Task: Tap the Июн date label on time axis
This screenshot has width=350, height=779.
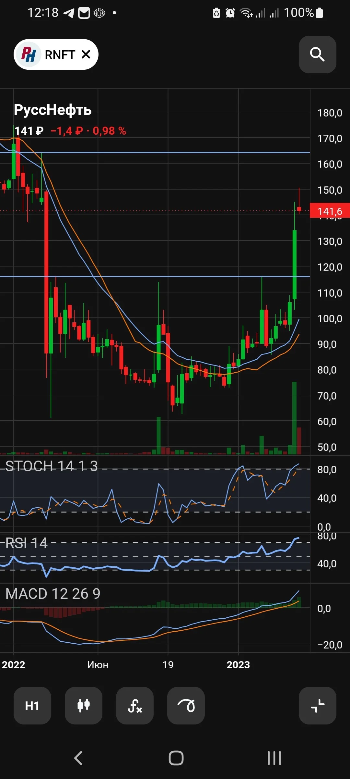Action: [98, 665]
